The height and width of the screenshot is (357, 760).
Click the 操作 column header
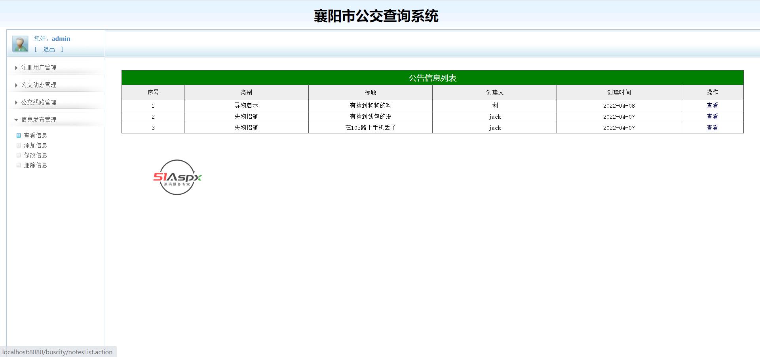[712, 93]
